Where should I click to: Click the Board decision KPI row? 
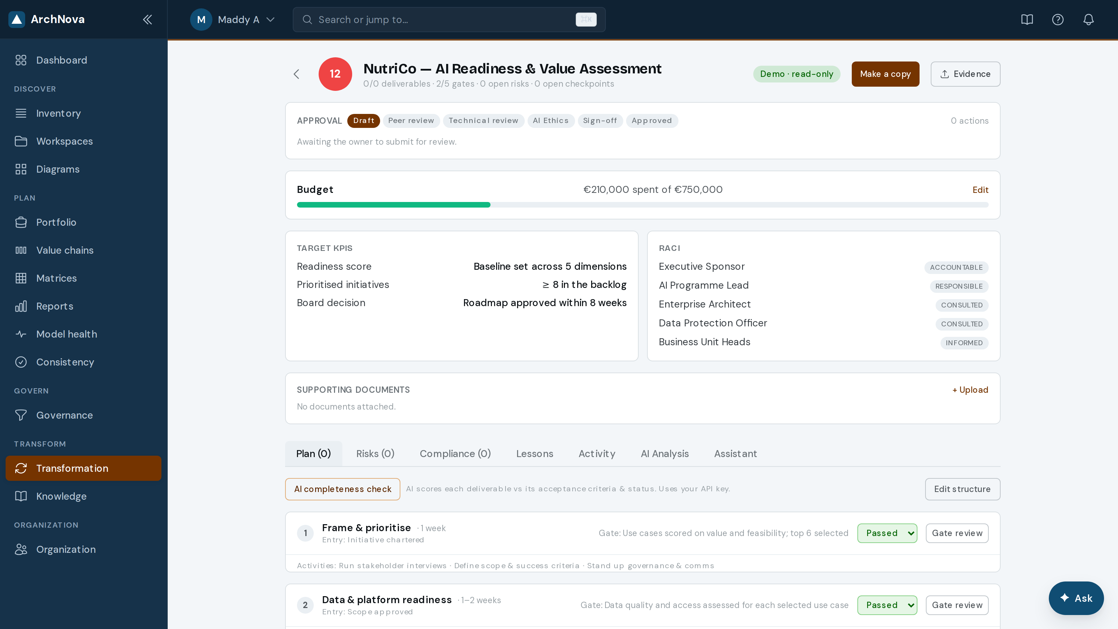click(x=461, y=303)
